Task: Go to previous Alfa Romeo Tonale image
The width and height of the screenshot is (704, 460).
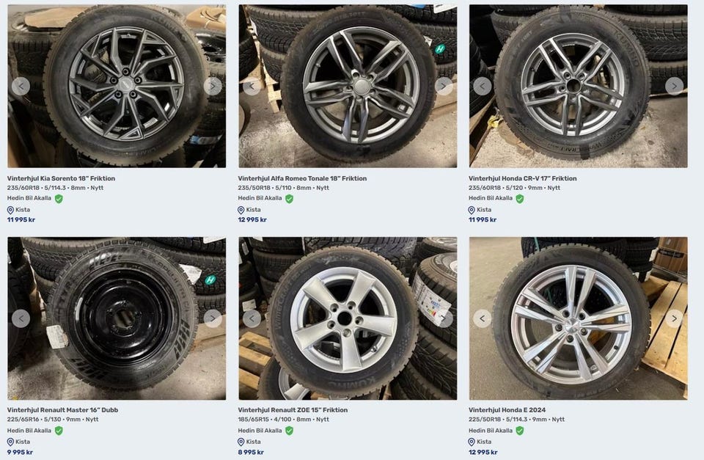Action: click(252, 86)
